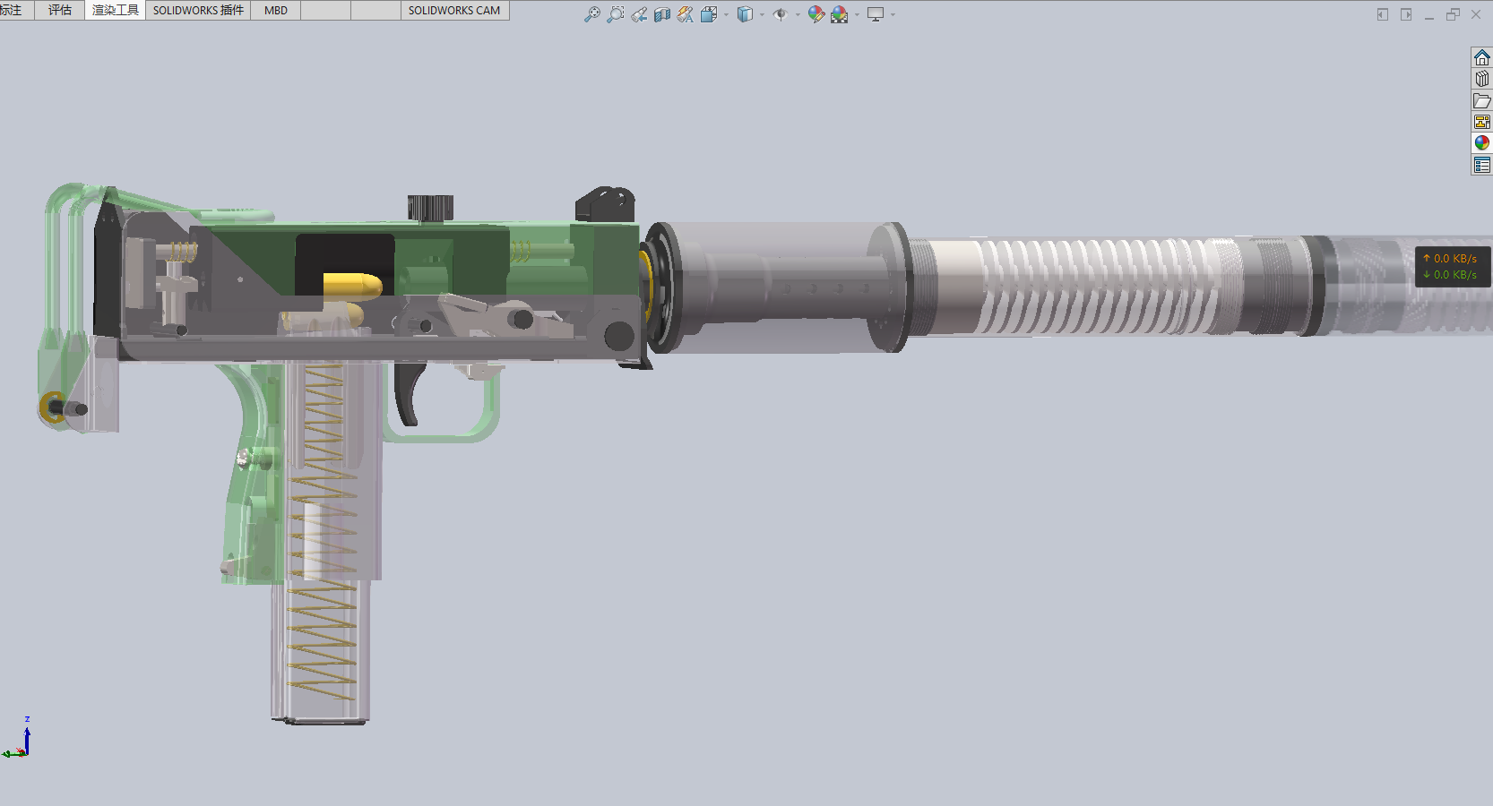The width and height of the screenshot is (1493, 806).
Task: Click the Display Style cube icon
Action: [745, 14]
